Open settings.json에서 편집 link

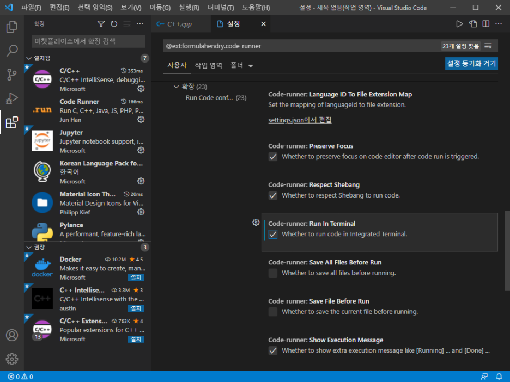pos(300,120)
